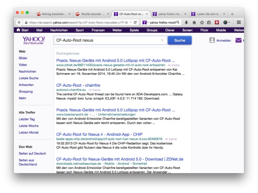Close the 'yahoo firefox mo...' tab
Screen dimensions: 258x193
185,14
